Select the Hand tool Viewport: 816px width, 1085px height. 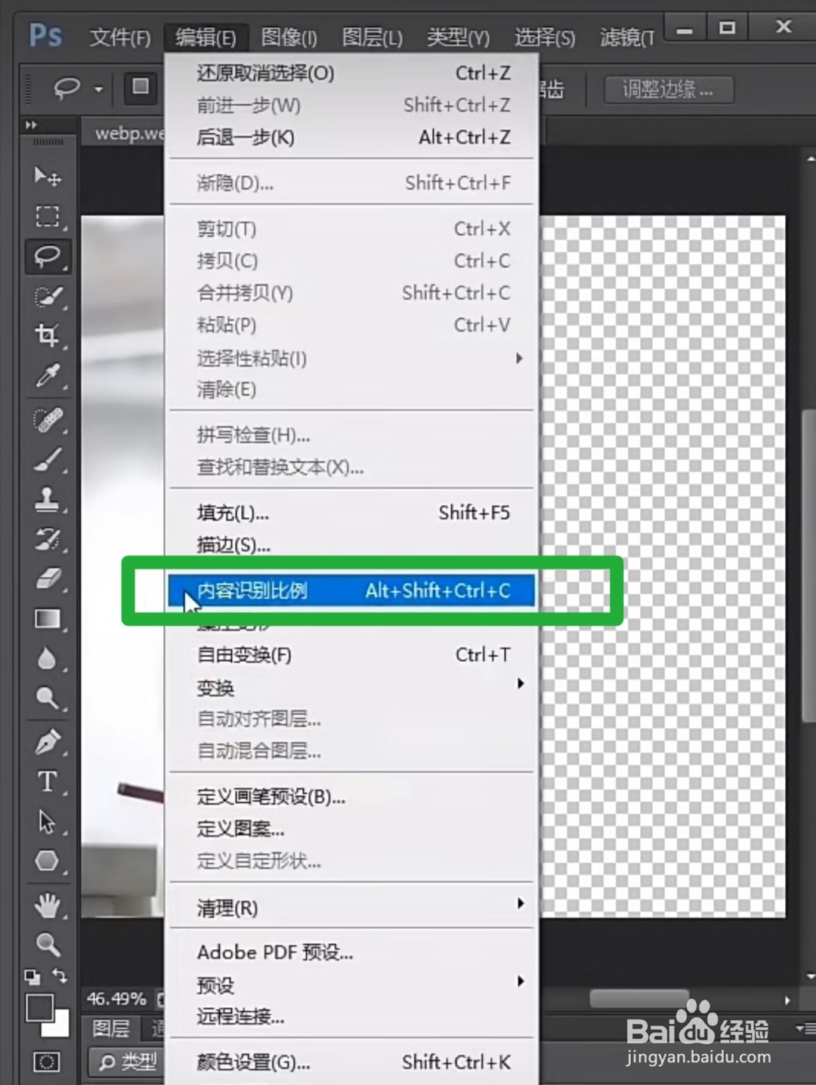pyautogui.click(x=45, y=906)
